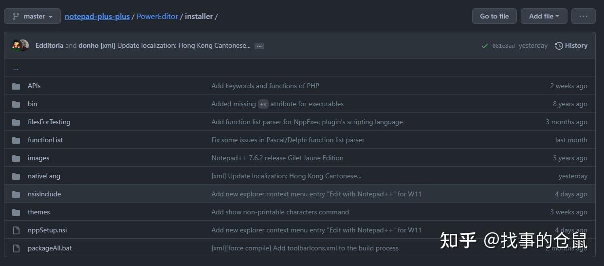The image size is (604, 266).
Task: Click '3 weeks ago' timestamp in themes row
Action: [568, 212]
